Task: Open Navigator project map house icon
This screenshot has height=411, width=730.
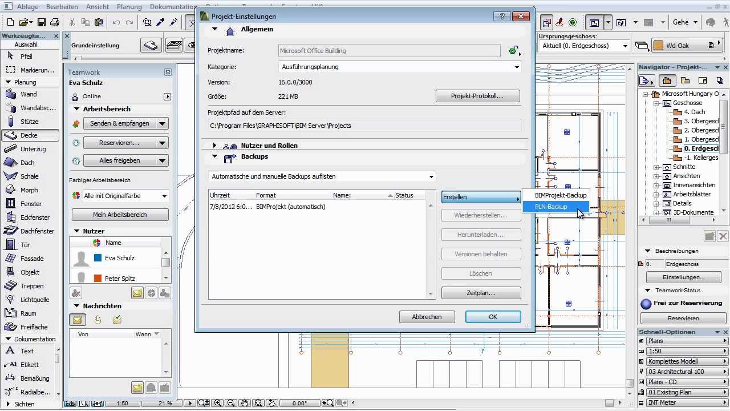Action: click(667, 80)
